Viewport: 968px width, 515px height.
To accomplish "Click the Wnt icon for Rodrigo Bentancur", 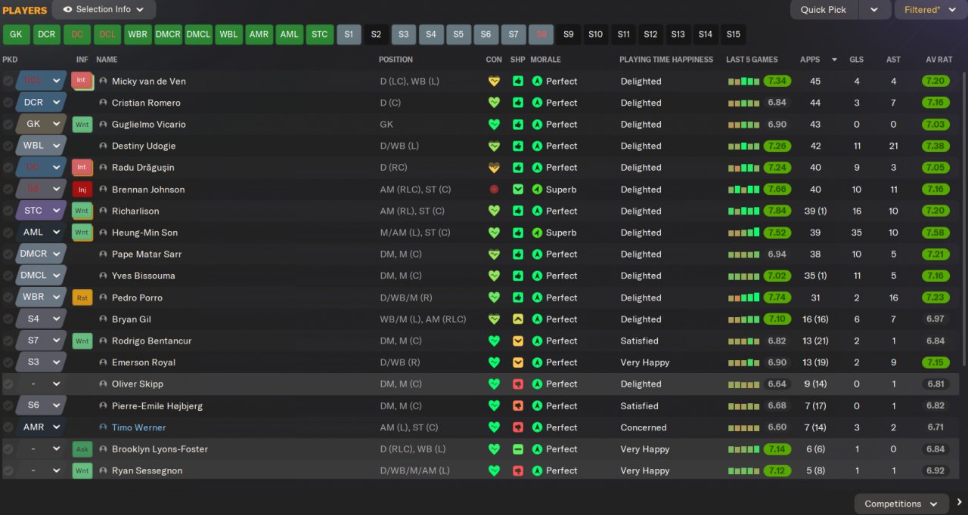I will point(82,341).
